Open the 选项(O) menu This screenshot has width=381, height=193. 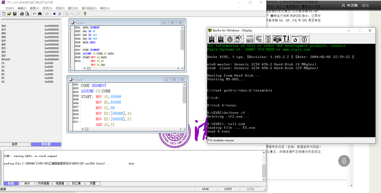(47, 8)
